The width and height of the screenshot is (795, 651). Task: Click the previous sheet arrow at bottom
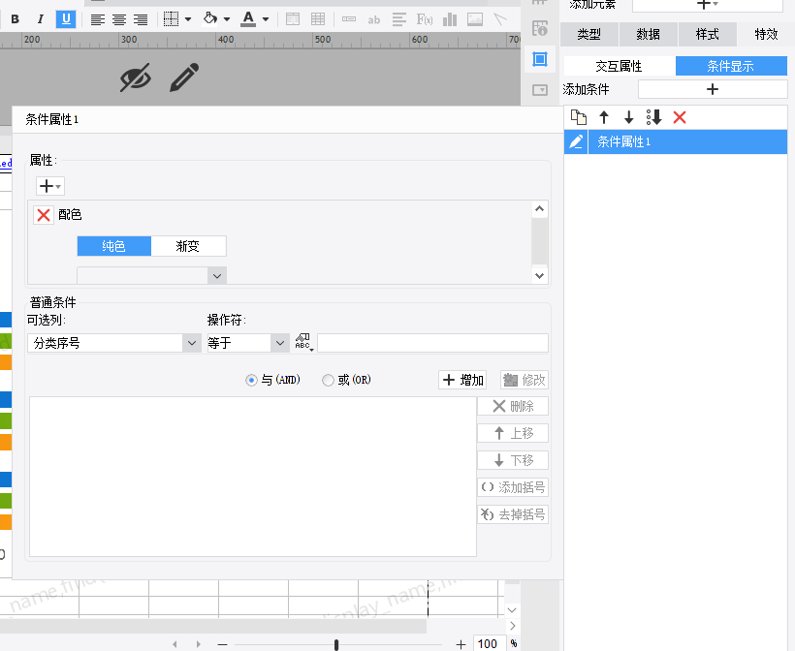click(175, 644)
